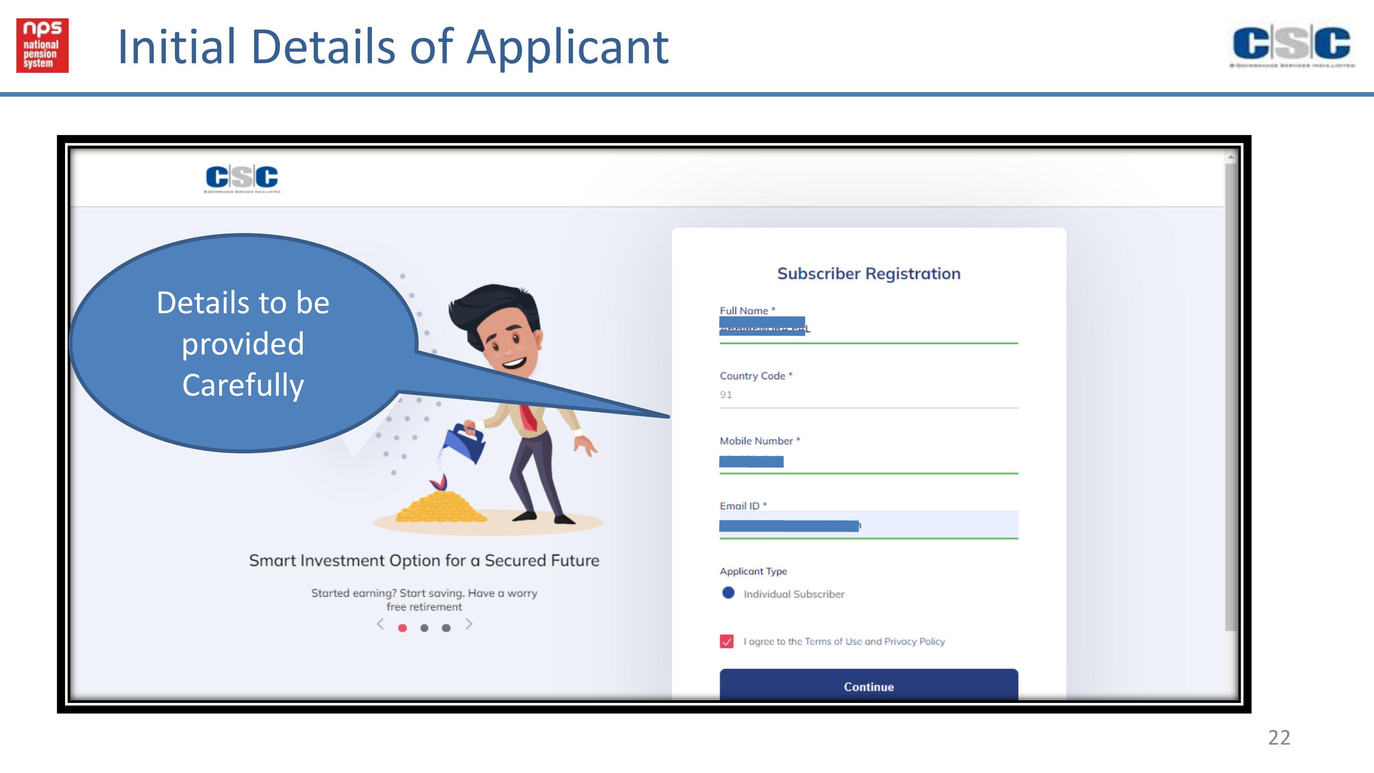Click 'Smart Investment Option for a Secured Future' text
Screen dimensions: 1374x773
424,560
